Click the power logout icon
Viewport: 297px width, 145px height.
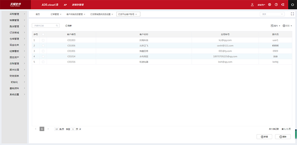point(292,5)
